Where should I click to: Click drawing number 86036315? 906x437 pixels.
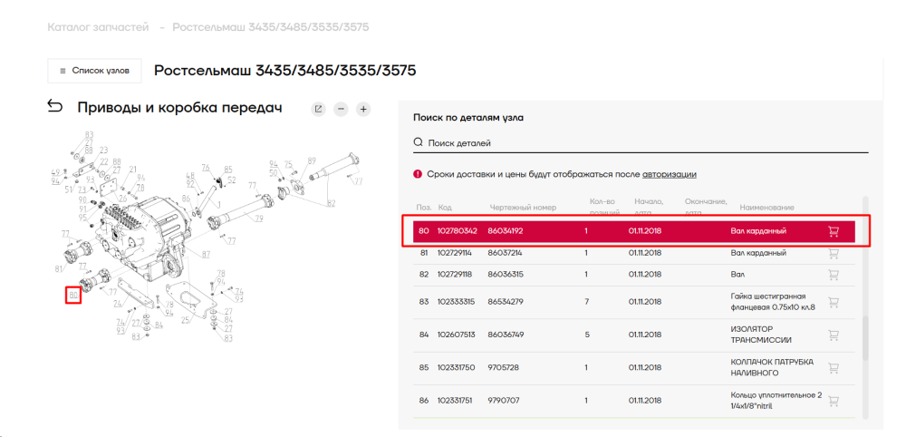[x=506, y=275]
